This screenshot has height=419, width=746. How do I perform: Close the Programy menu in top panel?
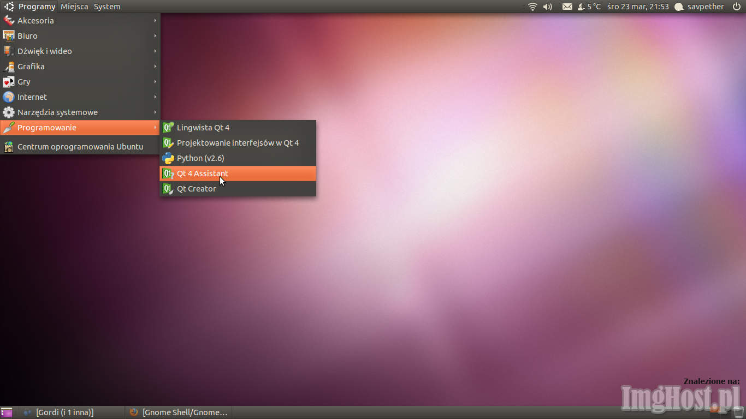[x=29, y=7]
